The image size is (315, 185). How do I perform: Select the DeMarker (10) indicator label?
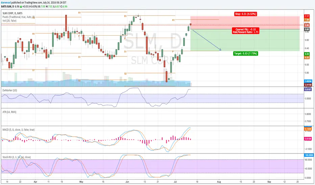coord(10,90)
